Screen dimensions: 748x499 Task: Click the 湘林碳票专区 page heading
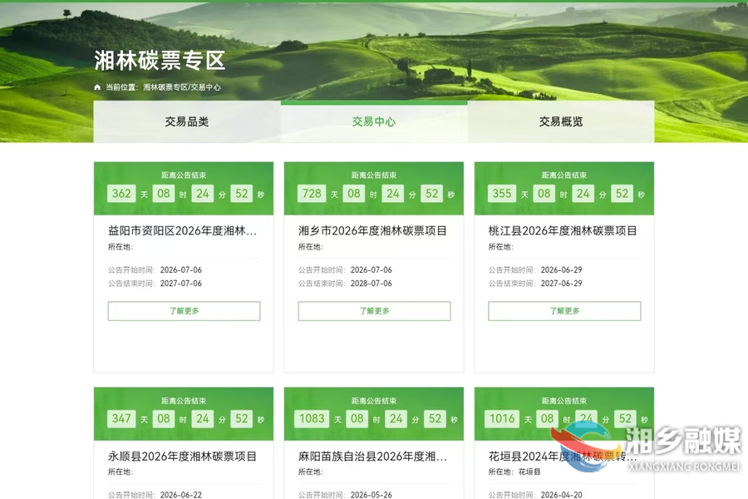point(160,61)
